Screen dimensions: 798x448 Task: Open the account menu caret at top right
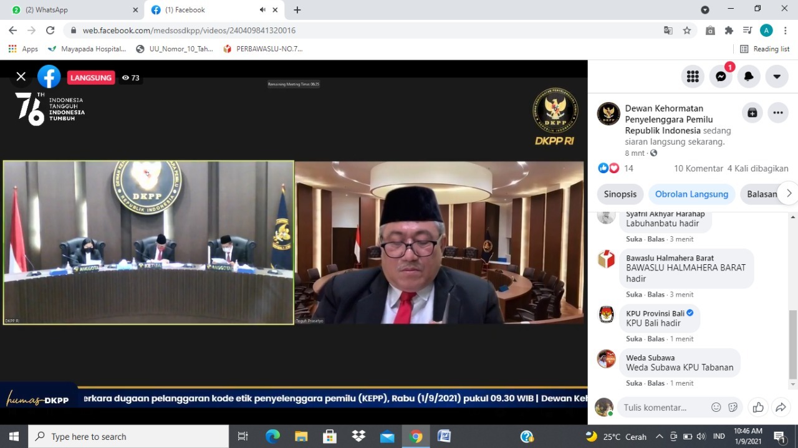pos(777,76)
